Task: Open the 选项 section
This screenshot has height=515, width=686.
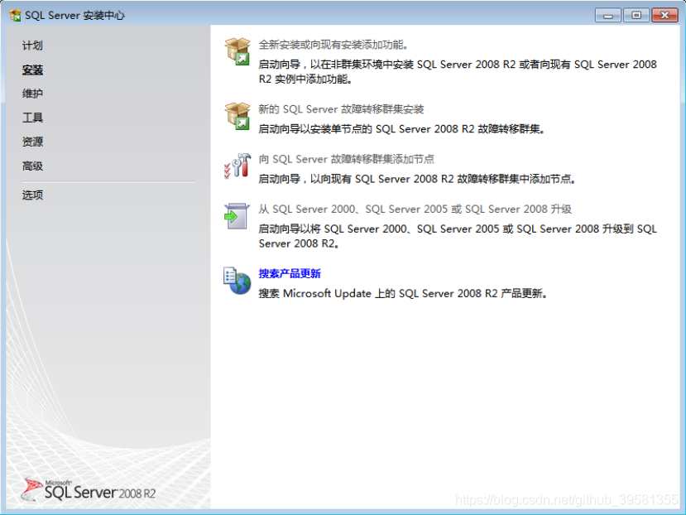Action: tap(32, 195)
